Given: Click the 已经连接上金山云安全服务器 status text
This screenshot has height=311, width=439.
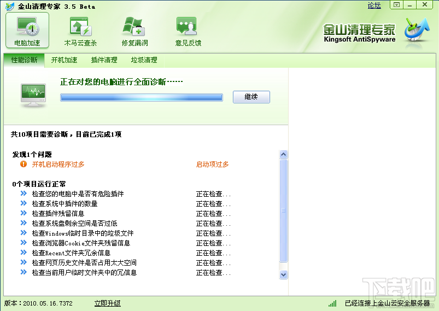Looking at the screenshot, I should [x=387, y=303].
